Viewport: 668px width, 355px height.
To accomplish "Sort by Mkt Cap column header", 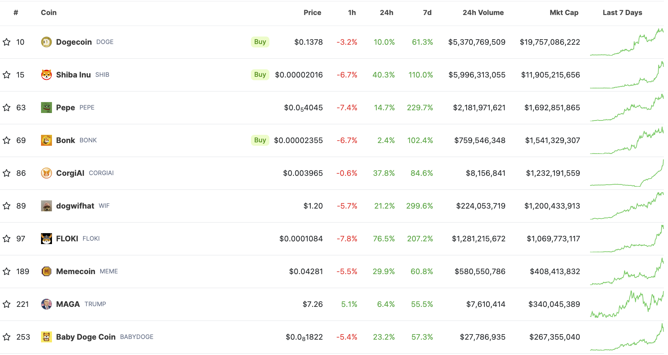I will [564, 13].
